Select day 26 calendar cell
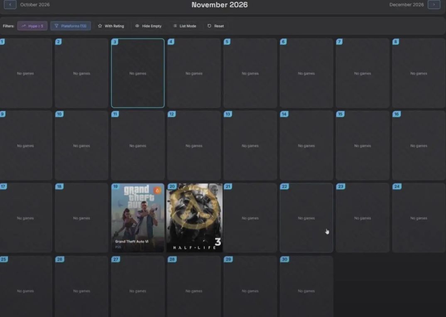Image resolution: width=446 pixels, height=317 pixels. (82, 286)
